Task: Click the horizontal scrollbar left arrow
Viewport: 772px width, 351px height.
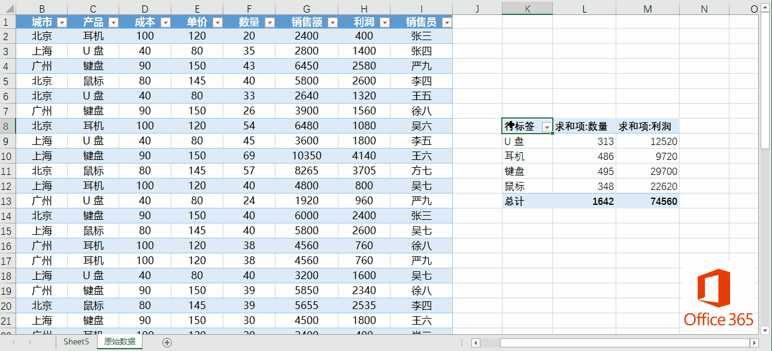Action: 476,343
